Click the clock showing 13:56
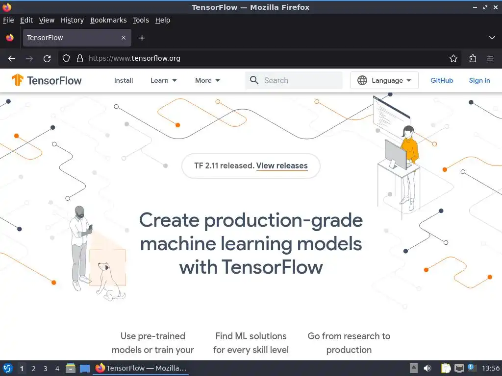Screen dimensions: 502x376 click(491, 368)
